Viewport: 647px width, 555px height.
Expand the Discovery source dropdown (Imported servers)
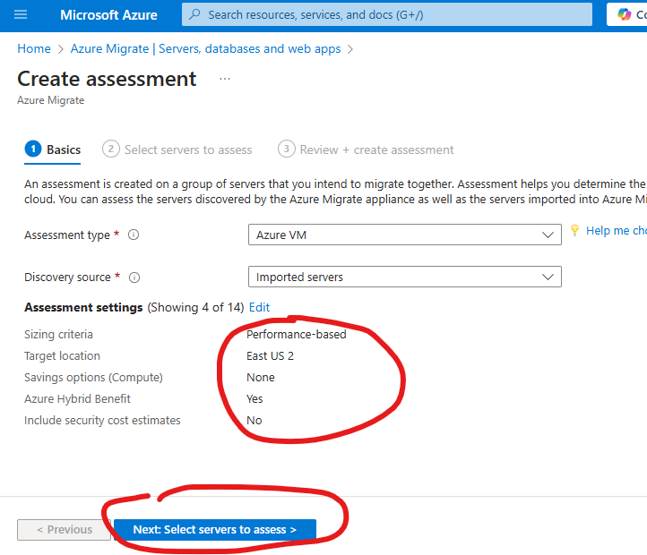[x=404, y=277]
